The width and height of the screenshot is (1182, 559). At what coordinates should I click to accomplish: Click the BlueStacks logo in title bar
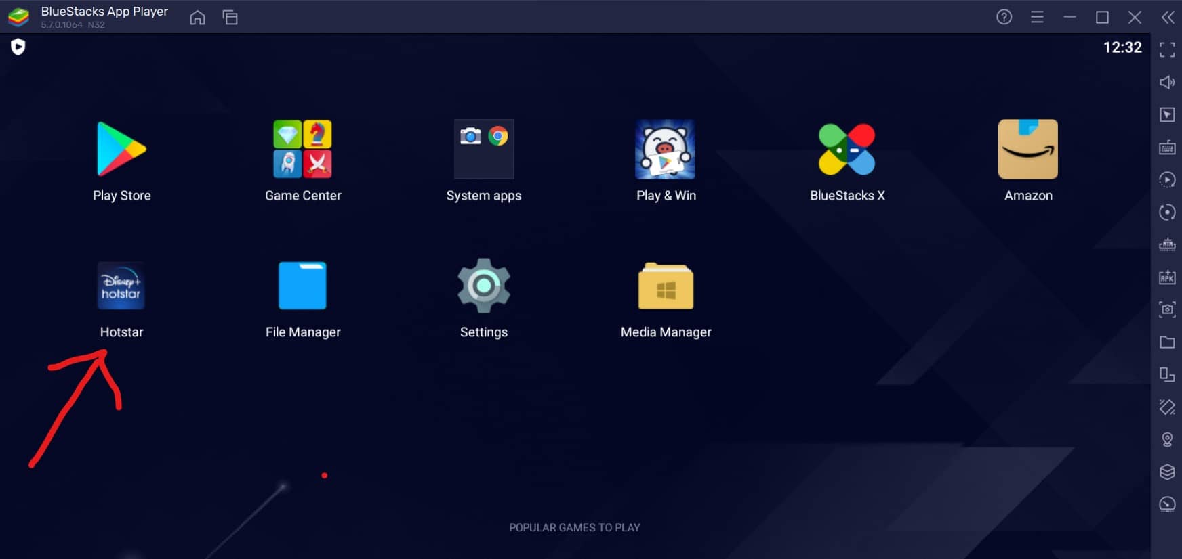click(18, 17)
